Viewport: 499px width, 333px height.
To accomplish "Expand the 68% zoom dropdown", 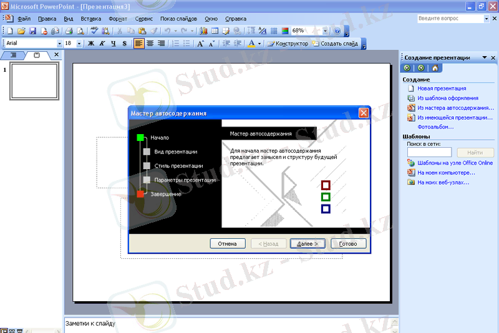I will tap(326, 31).
